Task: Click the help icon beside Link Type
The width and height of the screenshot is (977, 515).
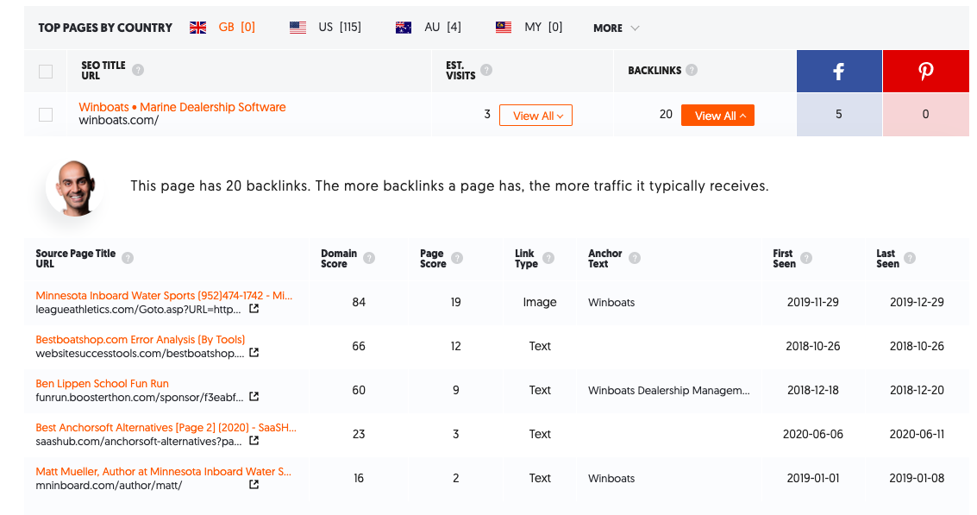Action: point(548,257)
